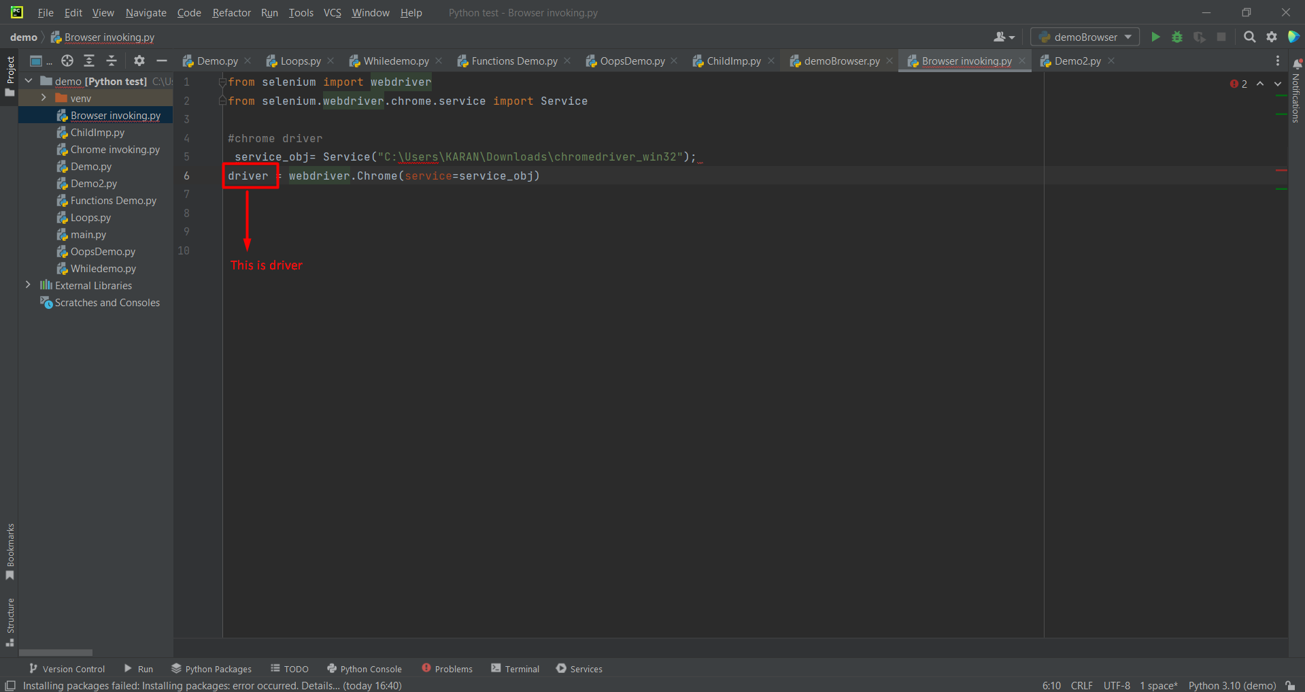Open Search Everywhere magnifier icon
Image resolution: width=1305 pixels, height=692 pixels.
(x=1249, y=37)
